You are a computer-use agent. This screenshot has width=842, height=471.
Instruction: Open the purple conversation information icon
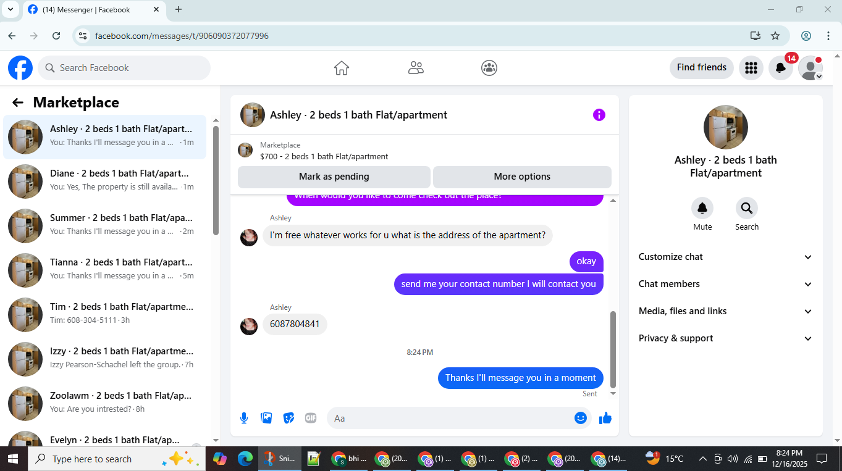click(x=599, y=115)
